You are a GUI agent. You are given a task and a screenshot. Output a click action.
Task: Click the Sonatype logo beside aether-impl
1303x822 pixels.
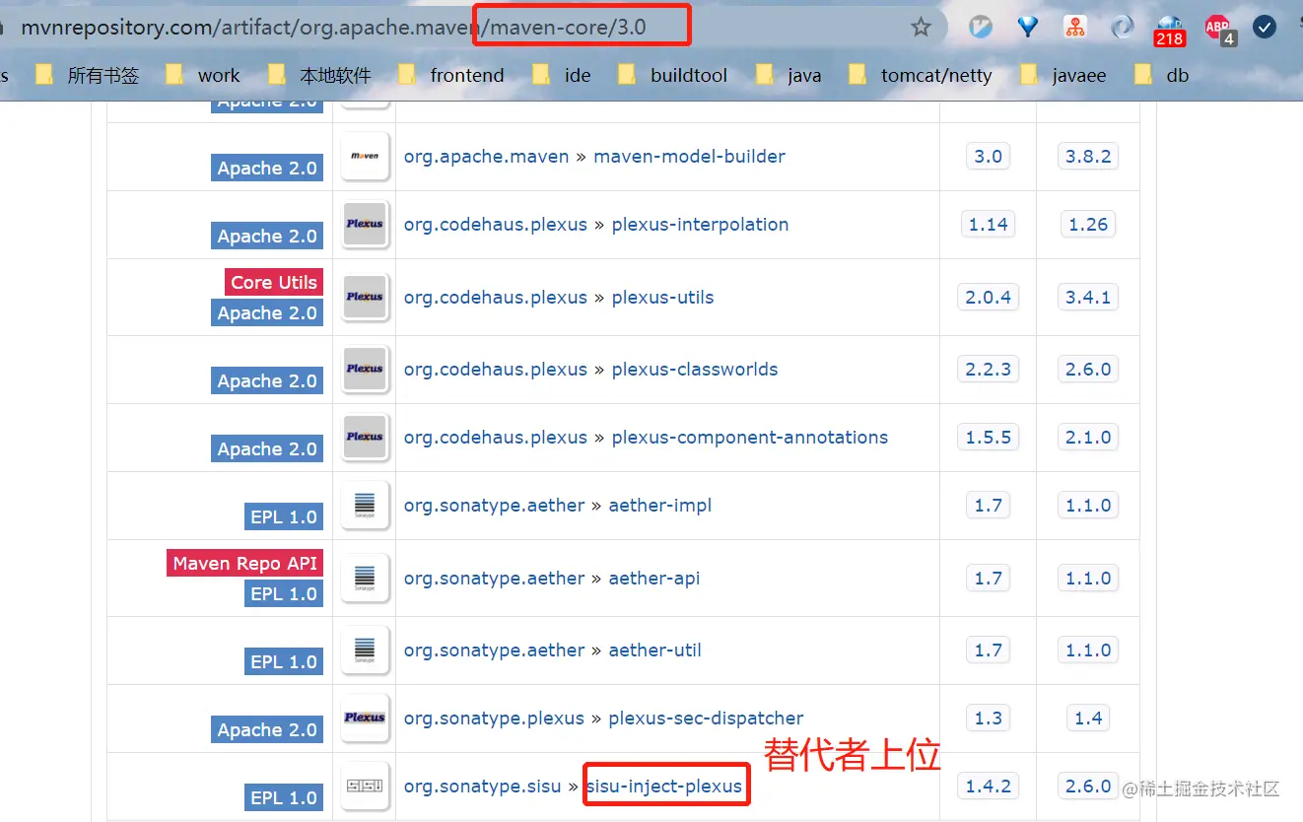pos(365,505)
